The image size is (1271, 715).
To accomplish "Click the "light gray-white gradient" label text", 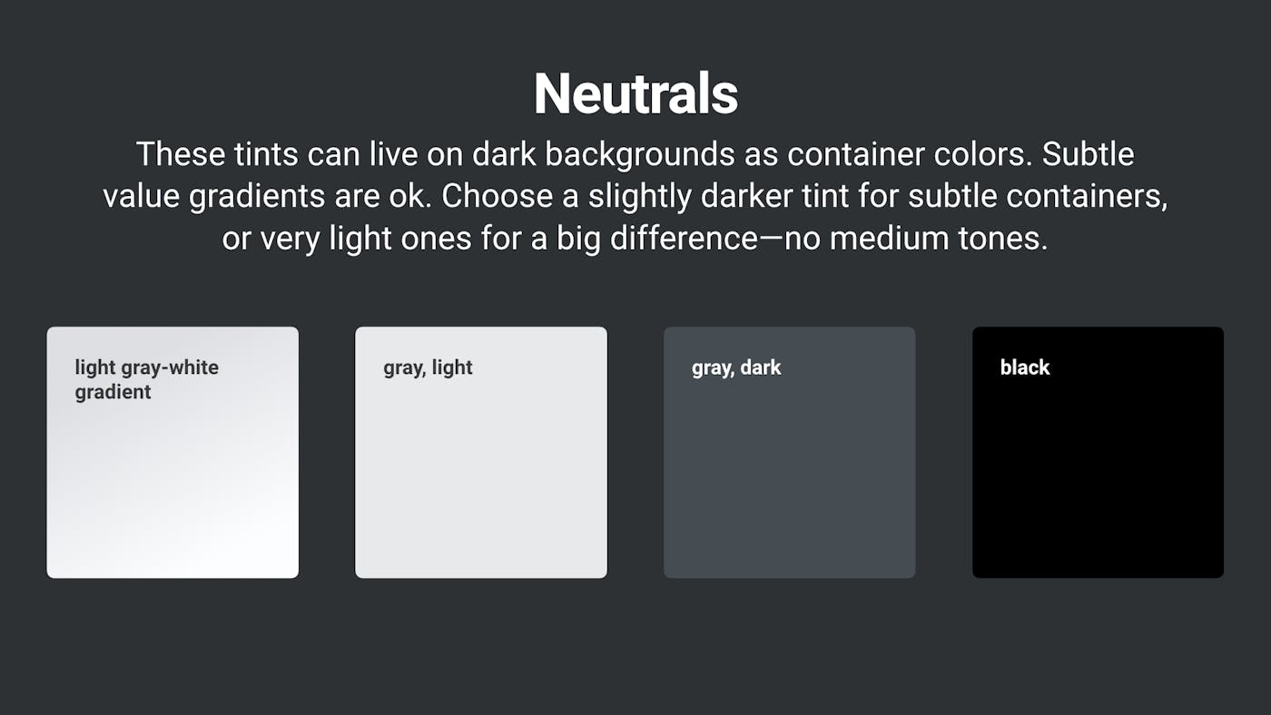I will [x=146, y=367].
